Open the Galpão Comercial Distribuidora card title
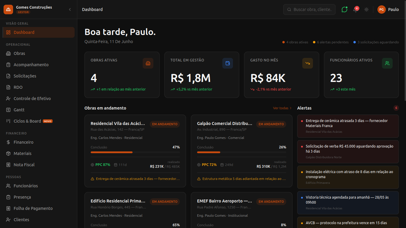Screen dimensions: 406x228 [224, 123]
